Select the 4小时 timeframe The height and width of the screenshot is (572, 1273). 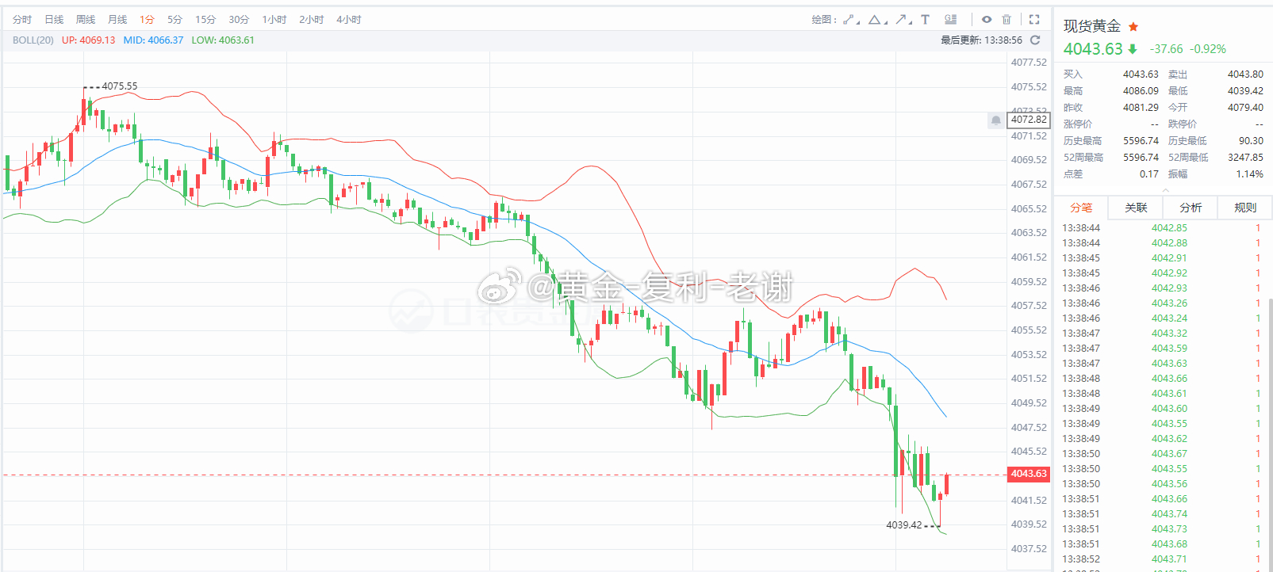pos(349,20)
